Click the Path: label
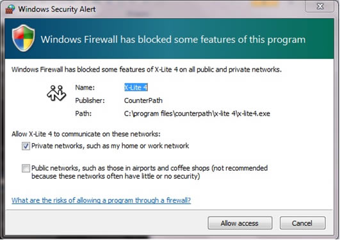This screenshot has height=240, width=340. 83,113
